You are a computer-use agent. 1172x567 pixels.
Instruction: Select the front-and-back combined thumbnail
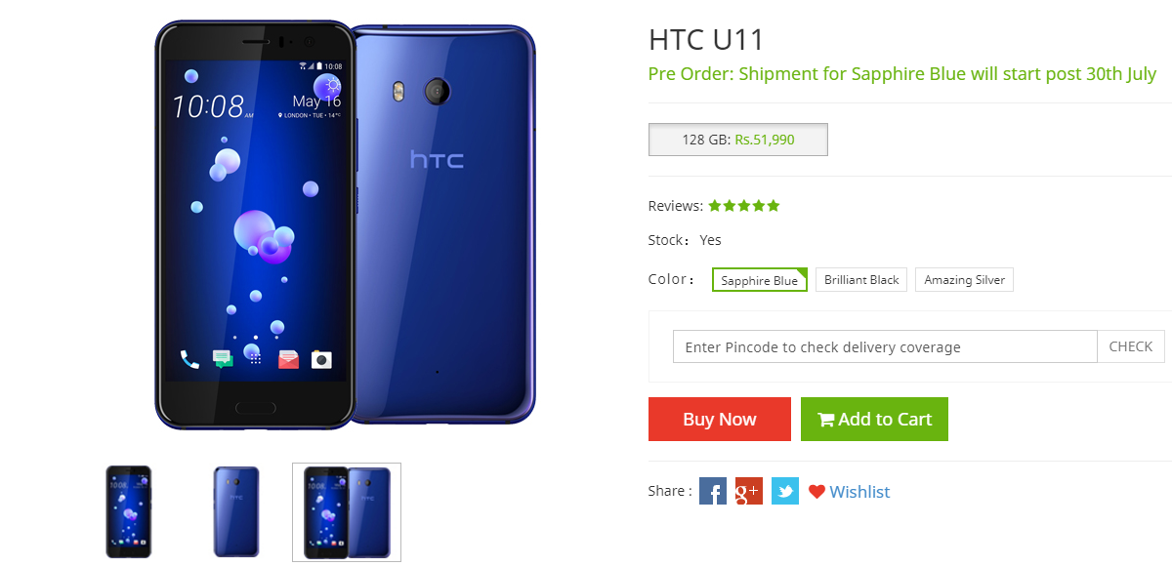347,512
